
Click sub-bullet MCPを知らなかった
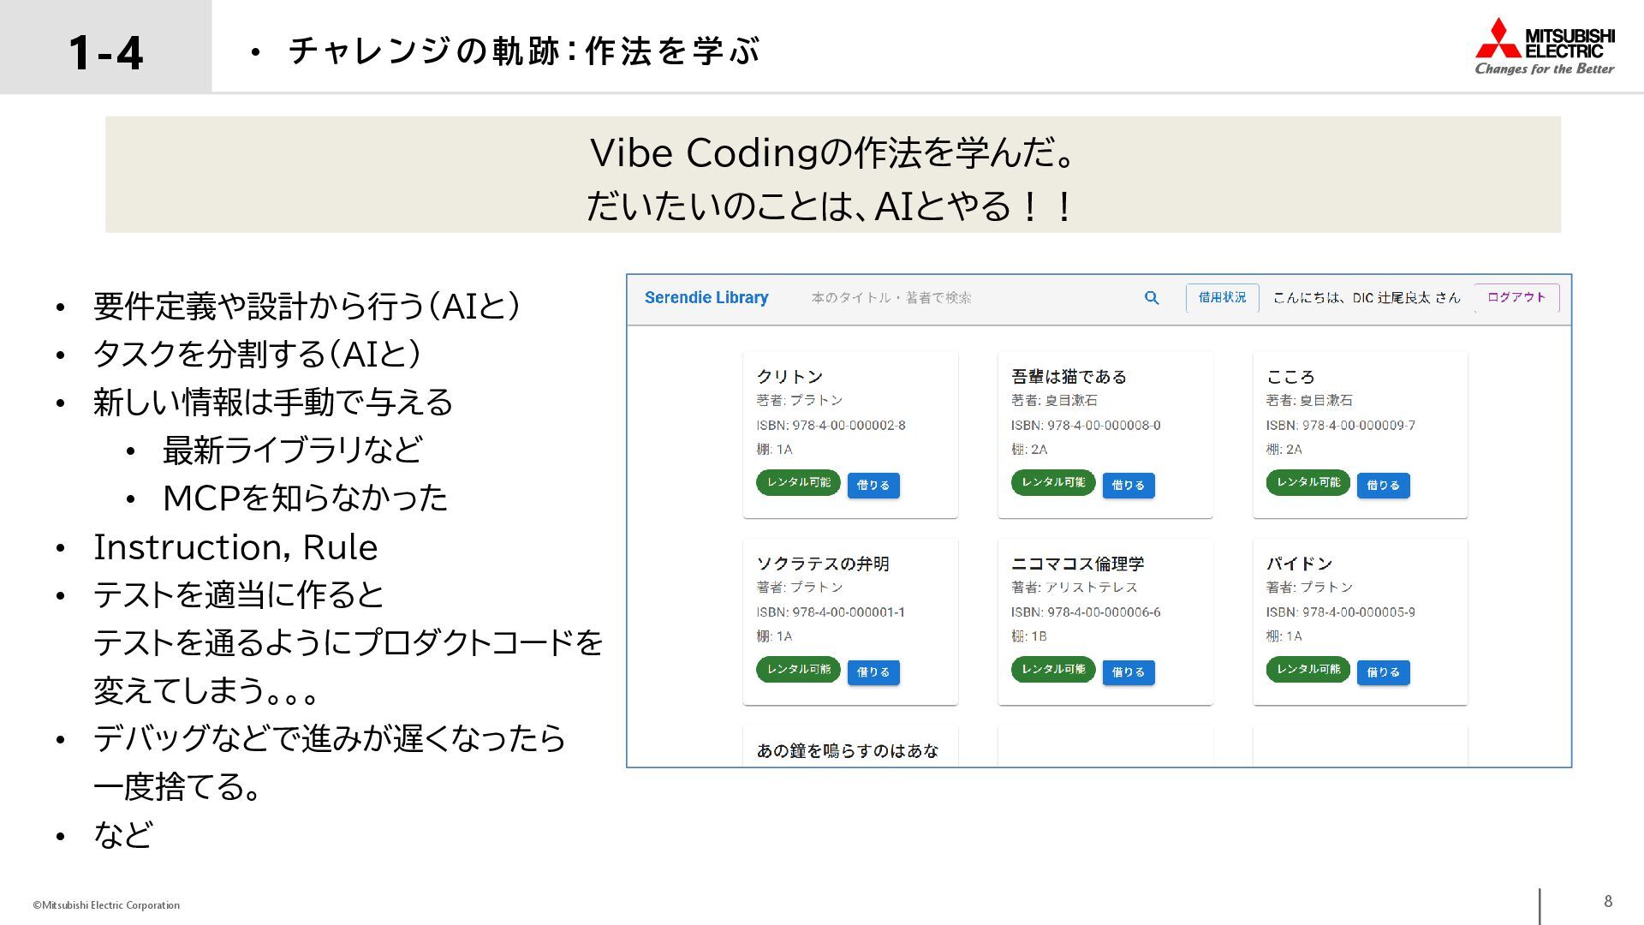[305, 498]
